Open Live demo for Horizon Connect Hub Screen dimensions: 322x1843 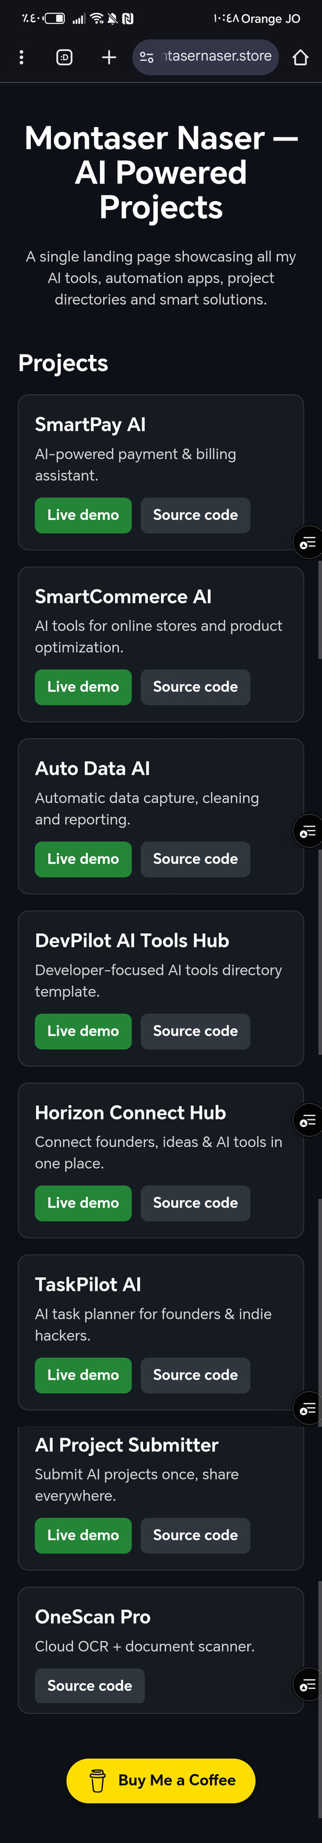[83, 1203]
